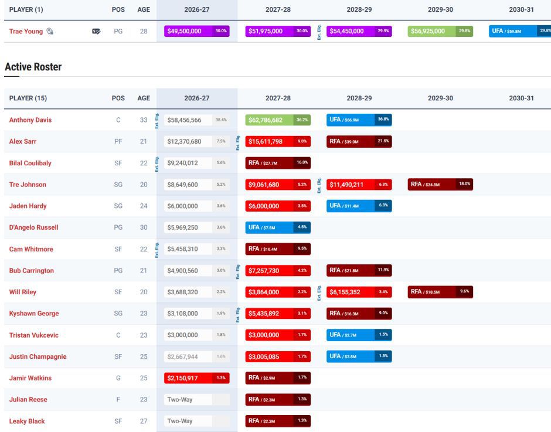Click Anthony Davis's green $62,786,682 cell
This screenshot has width=551, height=432.
click(x=278, y=120)
